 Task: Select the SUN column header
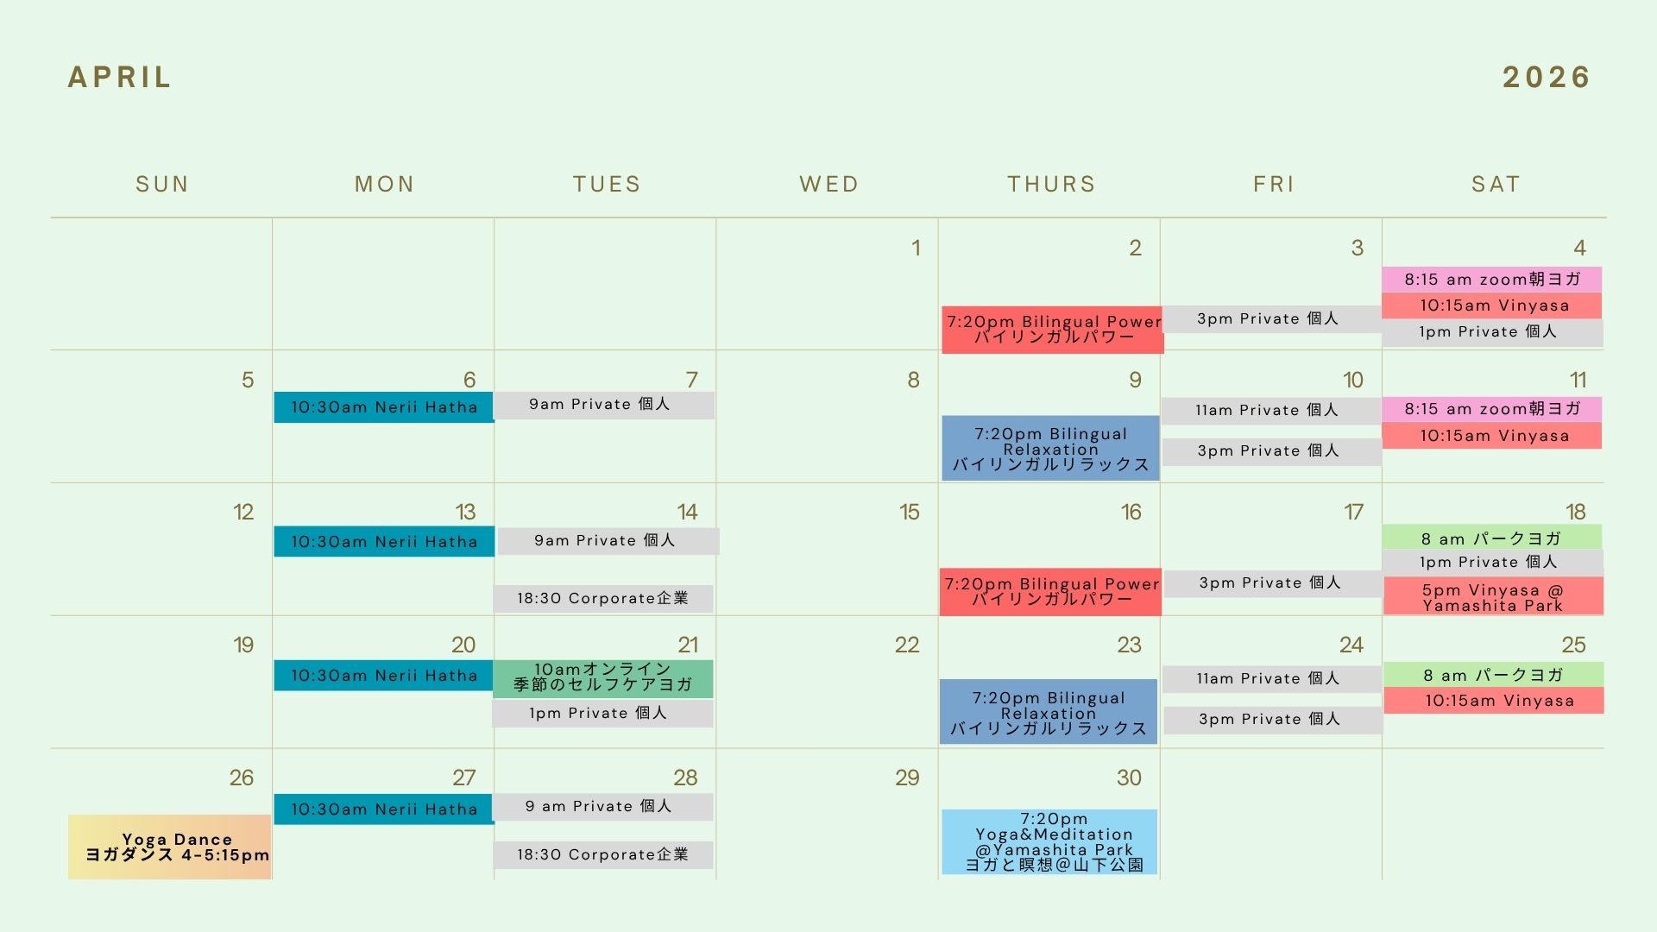click(x=162, y=185)
